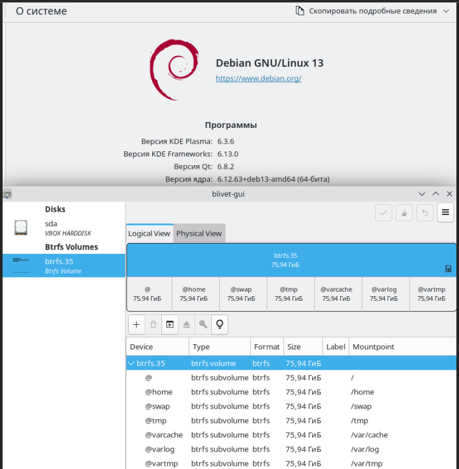459x469 pixels.
Task: Select the @varlog subvolume block
Action: (386, 294)
